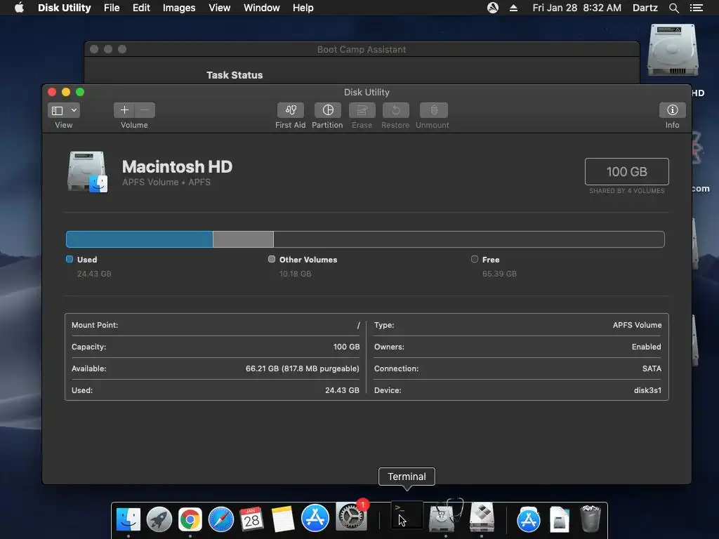Screen dimensions: 719x539
Task: Click the 66.21 GB available value
Action: [x=302, y=368]
